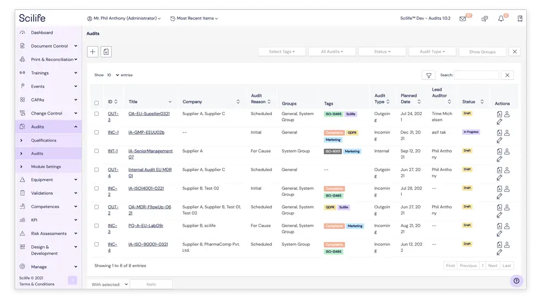
Task: Open Change Control in the sidebar
Action: (48, 113)
